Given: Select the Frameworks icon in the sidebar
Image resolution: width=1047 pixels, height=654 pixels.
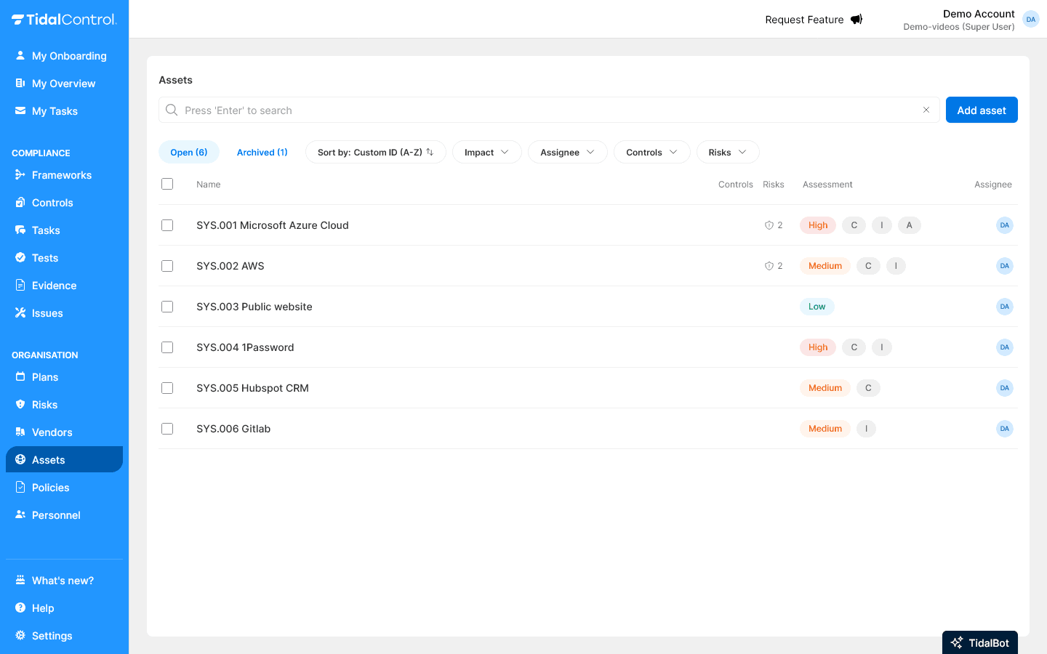Looking at the screenshot, I should (x=18, y=174).
